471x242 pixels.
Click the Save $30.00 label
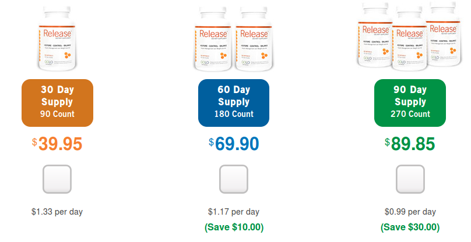click(410, 227)
